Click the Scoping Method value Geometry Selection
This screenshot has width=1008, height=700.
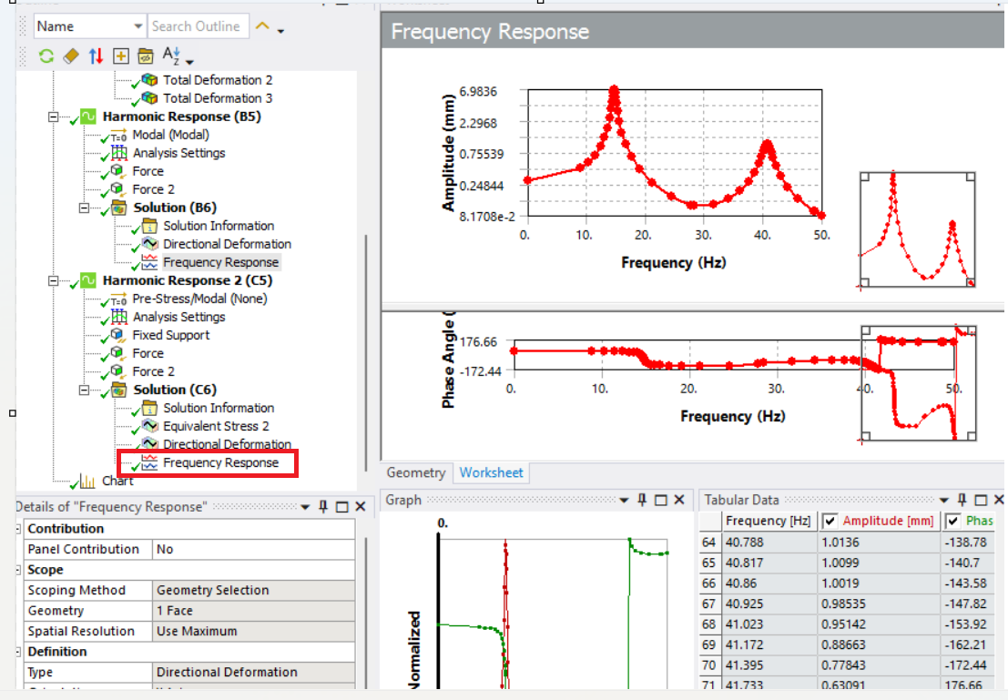(x=253, y=590)
